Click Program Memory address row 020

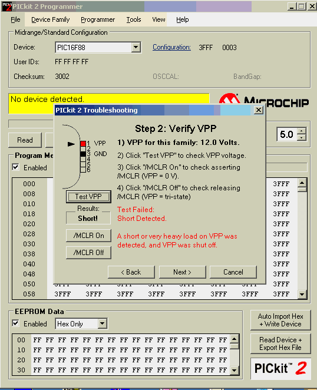click(29, 224)
